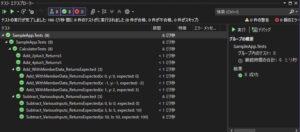This screenshot has height=132, width=300.
Task: Toggle the passed tests filter
Action: [67, 12]
